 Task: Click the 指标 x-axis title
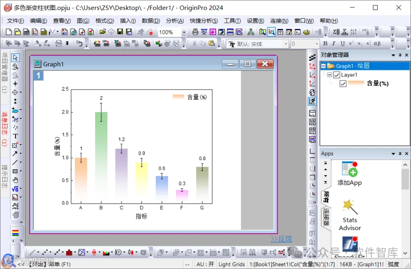point(141,216)
